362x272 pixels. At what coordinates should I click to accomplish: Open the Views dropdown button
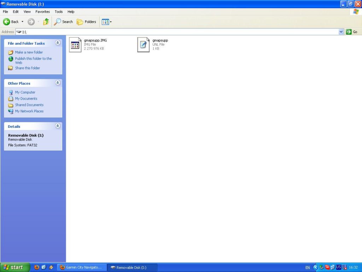pos(107,22)
